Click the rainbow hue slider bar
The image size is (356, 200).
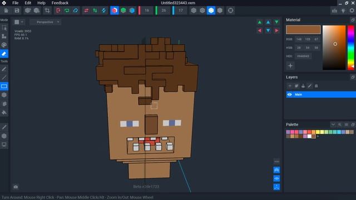tap(351, 47)
